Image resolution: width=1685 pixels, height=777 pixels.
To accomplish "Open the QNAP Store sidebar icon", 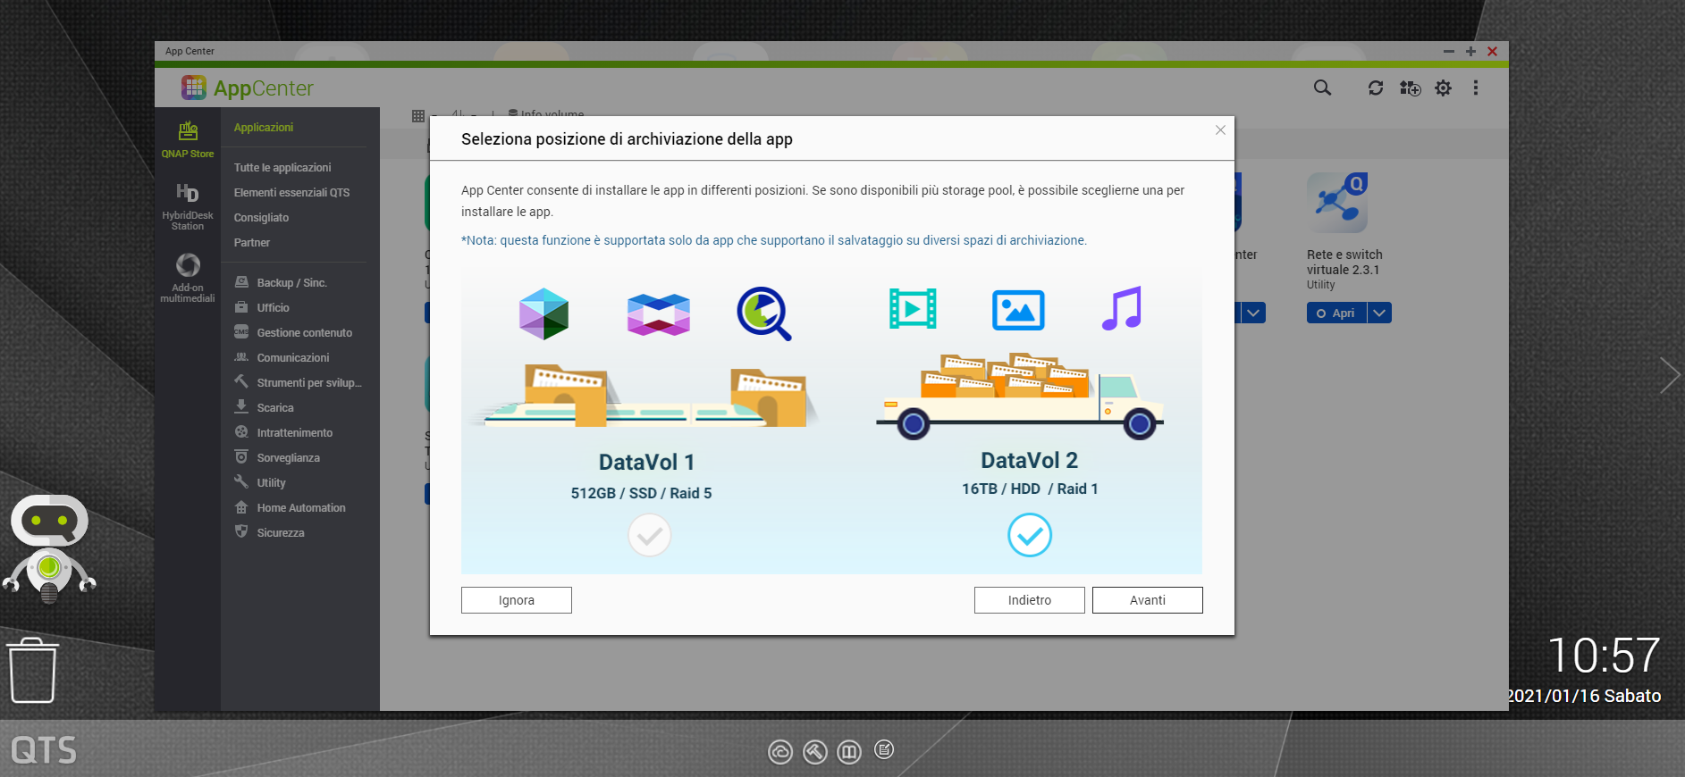I will 188,139.
